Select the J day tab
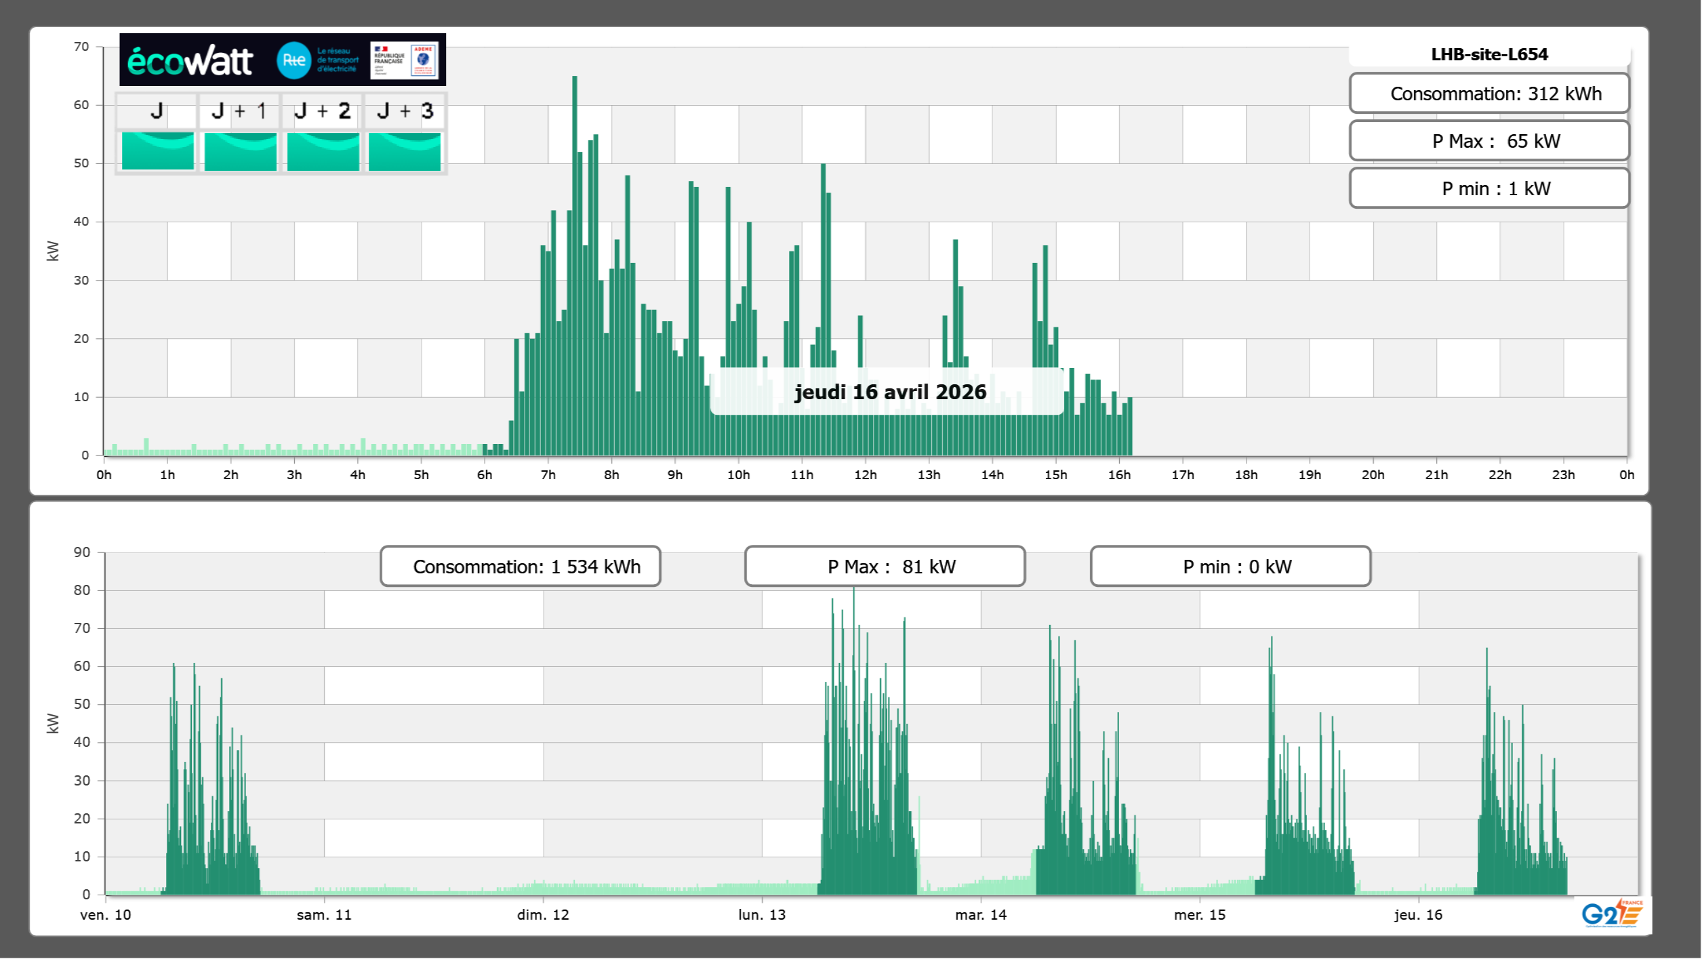Image resolution: width=1702 pixels, height=959 pixels. [x=157, y=111]
